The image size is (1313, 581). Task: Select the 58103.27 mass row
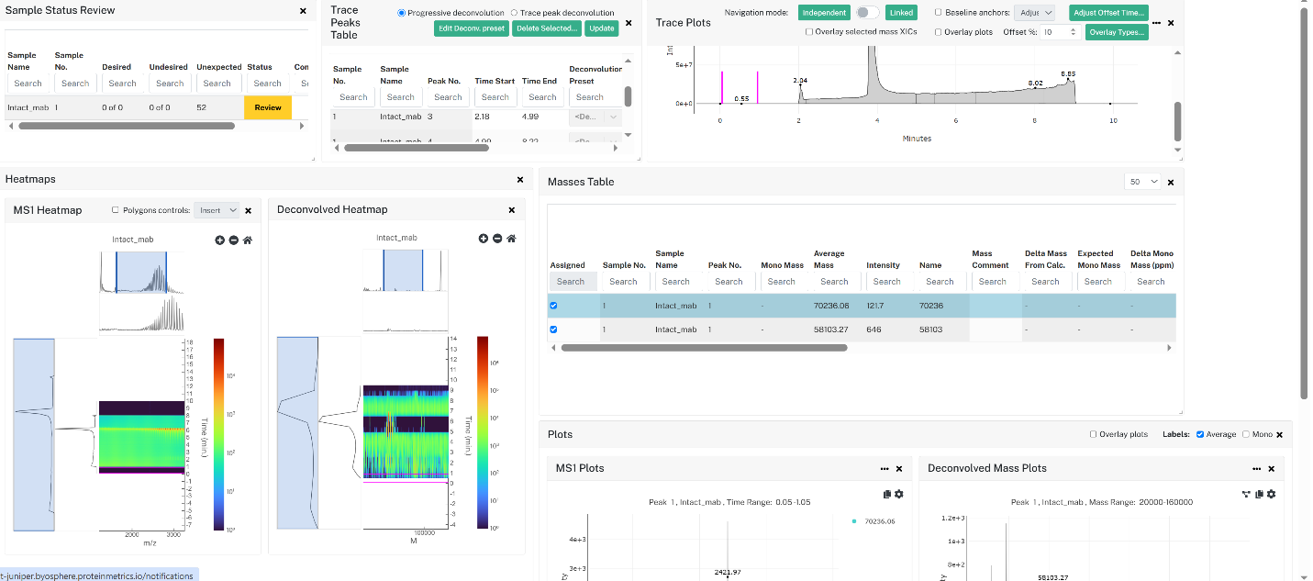(x=862, y=330)
